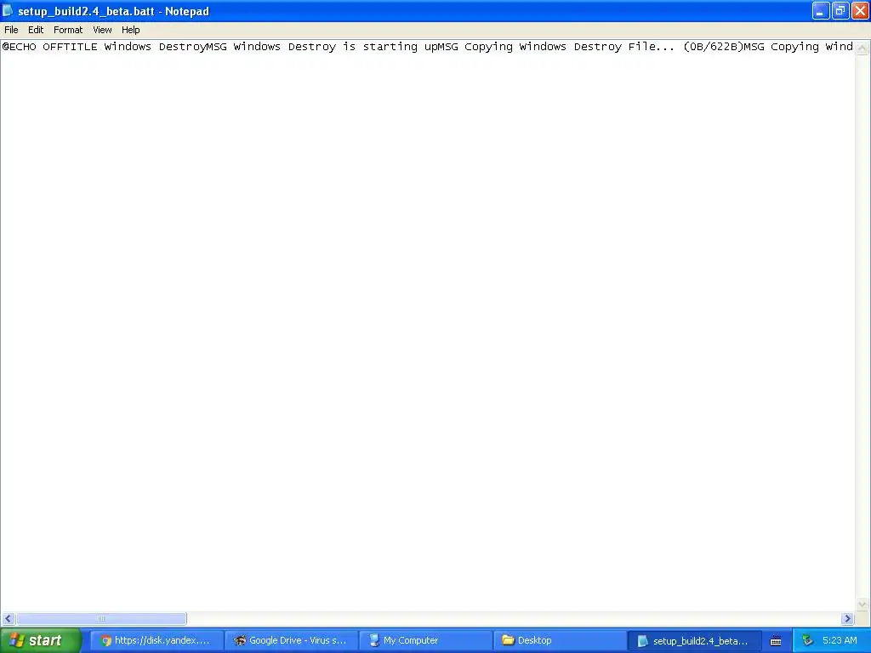This screenshot has height=653, width=871.
Task: Open the View menu
Action: [102, 30]
